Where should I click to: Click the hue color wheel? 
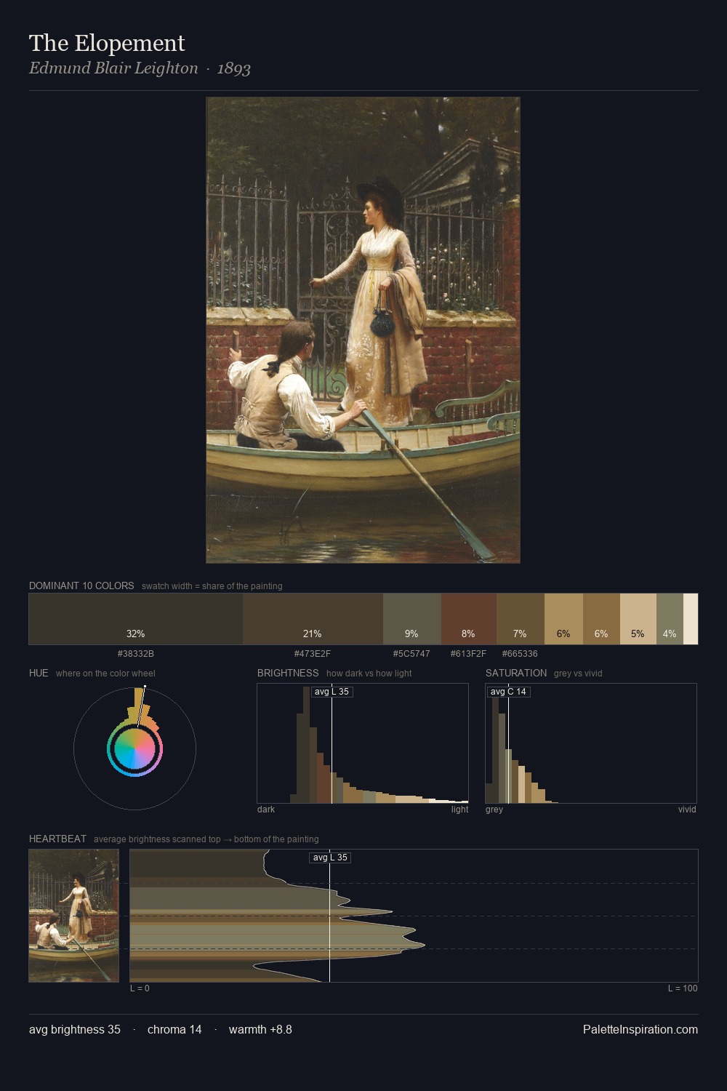coord(134,748)
